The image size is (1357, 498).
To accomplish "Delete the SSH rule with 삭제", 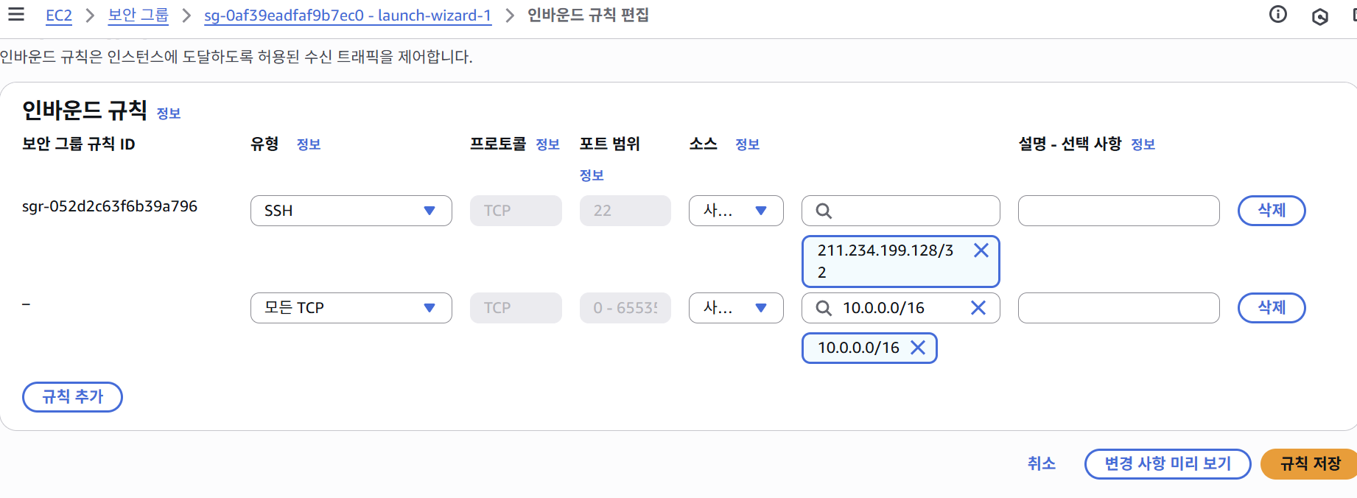I will pyautogui.click(x=1271, y=211).
